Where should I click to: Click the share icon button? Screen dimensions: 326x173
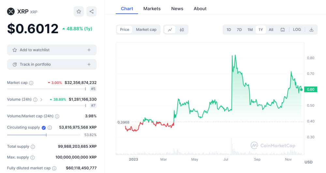[x=92, y=12]
